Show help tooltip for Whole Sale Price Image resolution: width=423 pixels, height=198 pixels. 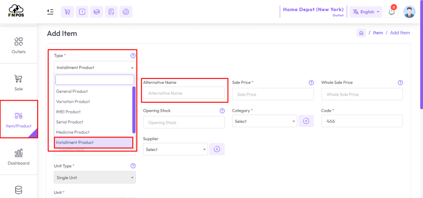(400, 82)
